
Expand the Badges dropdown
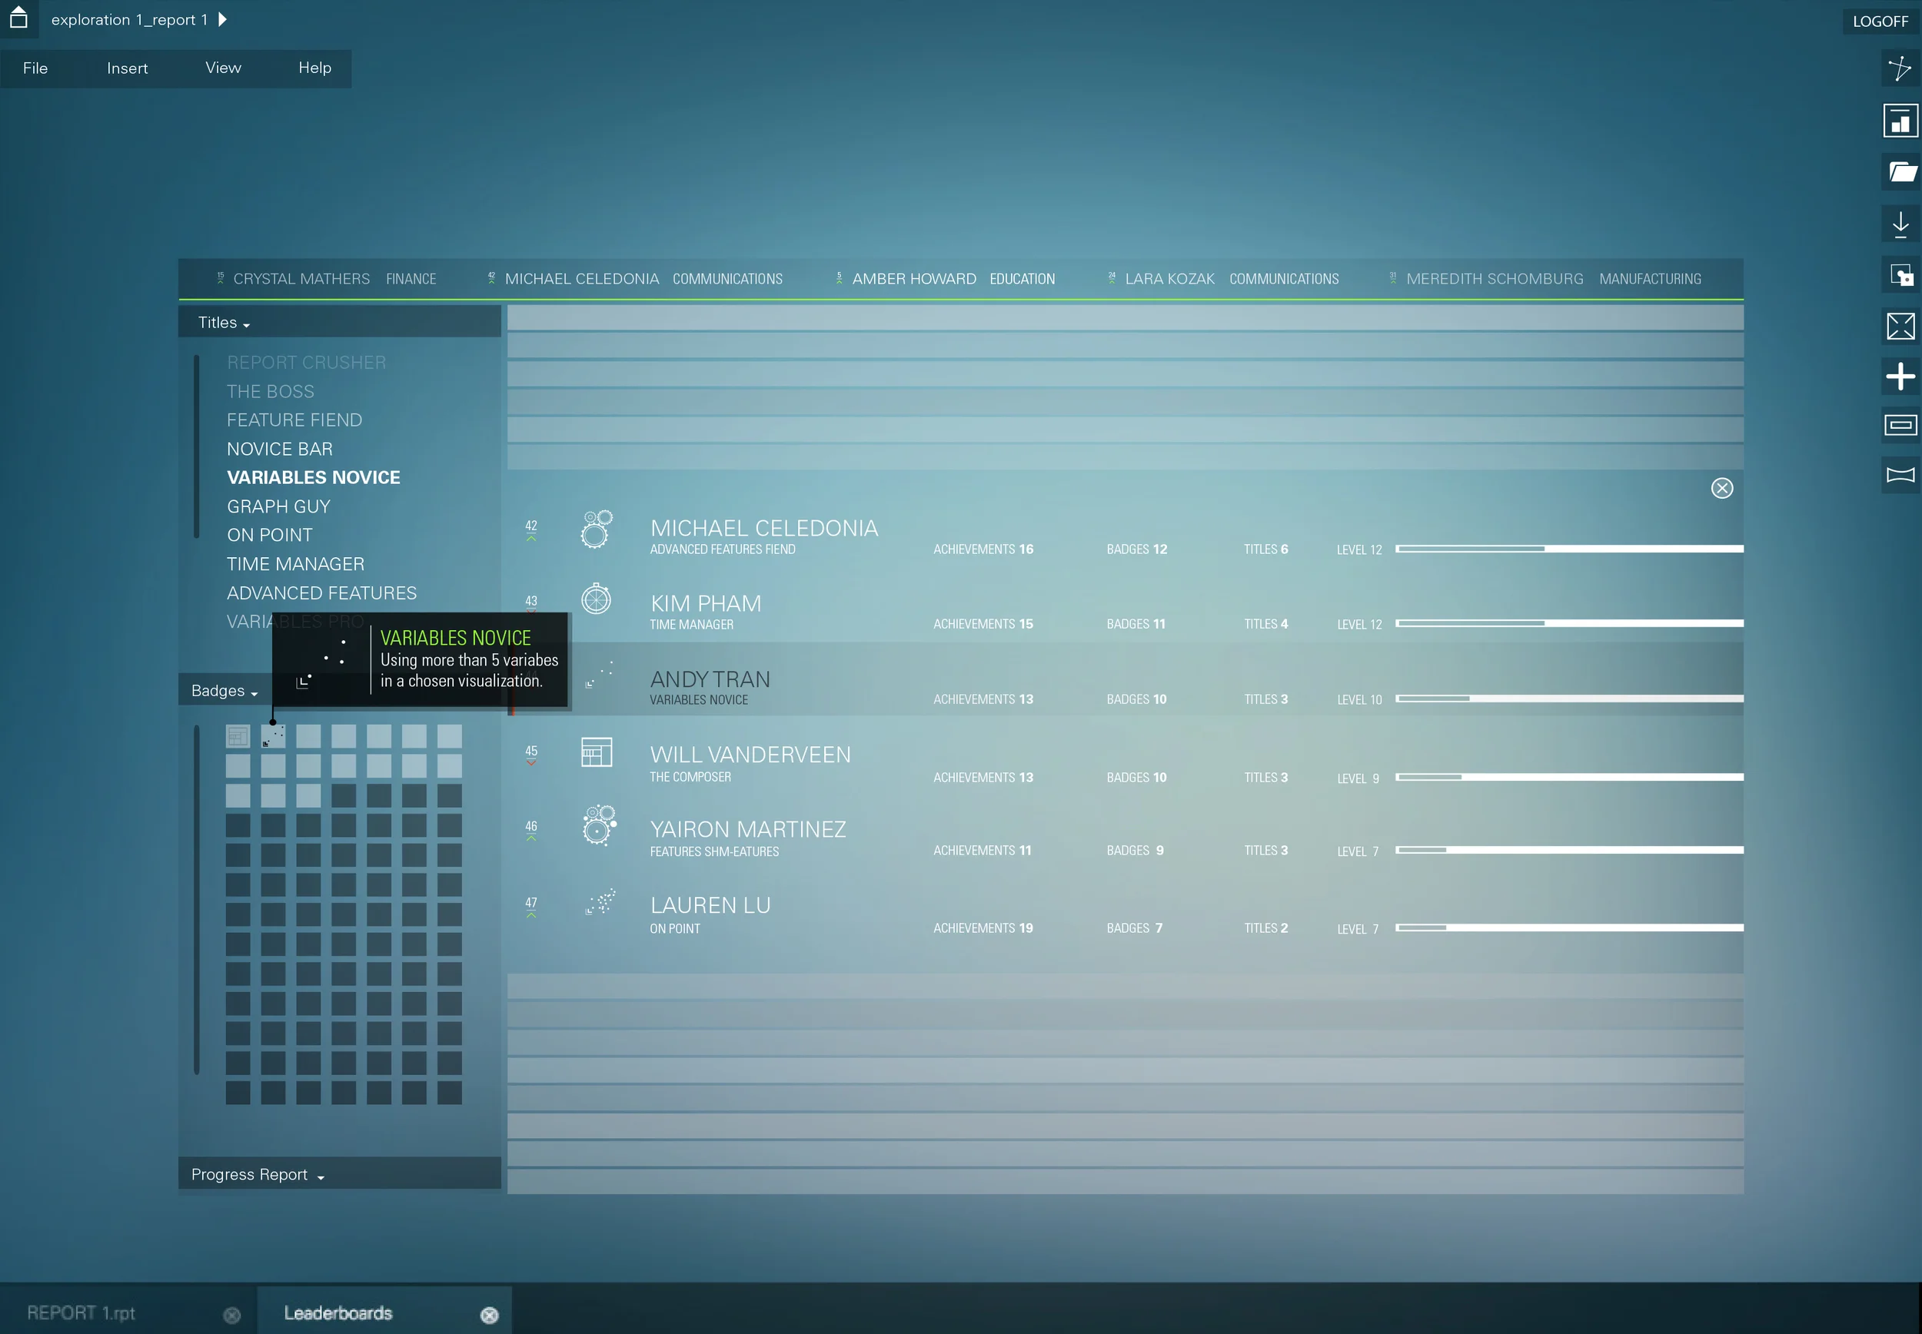(x=224, y=690)
